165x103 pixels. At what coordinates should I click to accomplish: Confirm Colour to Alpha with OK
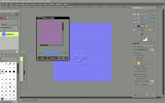pyautogui.click(x=63, y=58)
